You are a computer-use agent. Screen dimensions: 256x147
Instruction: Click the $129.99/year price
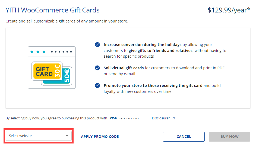click(x=229, y=10)
